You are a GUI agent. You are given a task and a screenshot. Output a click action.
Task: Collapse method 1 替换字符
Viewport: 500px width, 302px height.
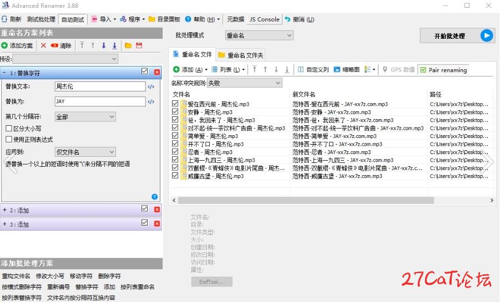pyautogui.click(x=4, y=73)
